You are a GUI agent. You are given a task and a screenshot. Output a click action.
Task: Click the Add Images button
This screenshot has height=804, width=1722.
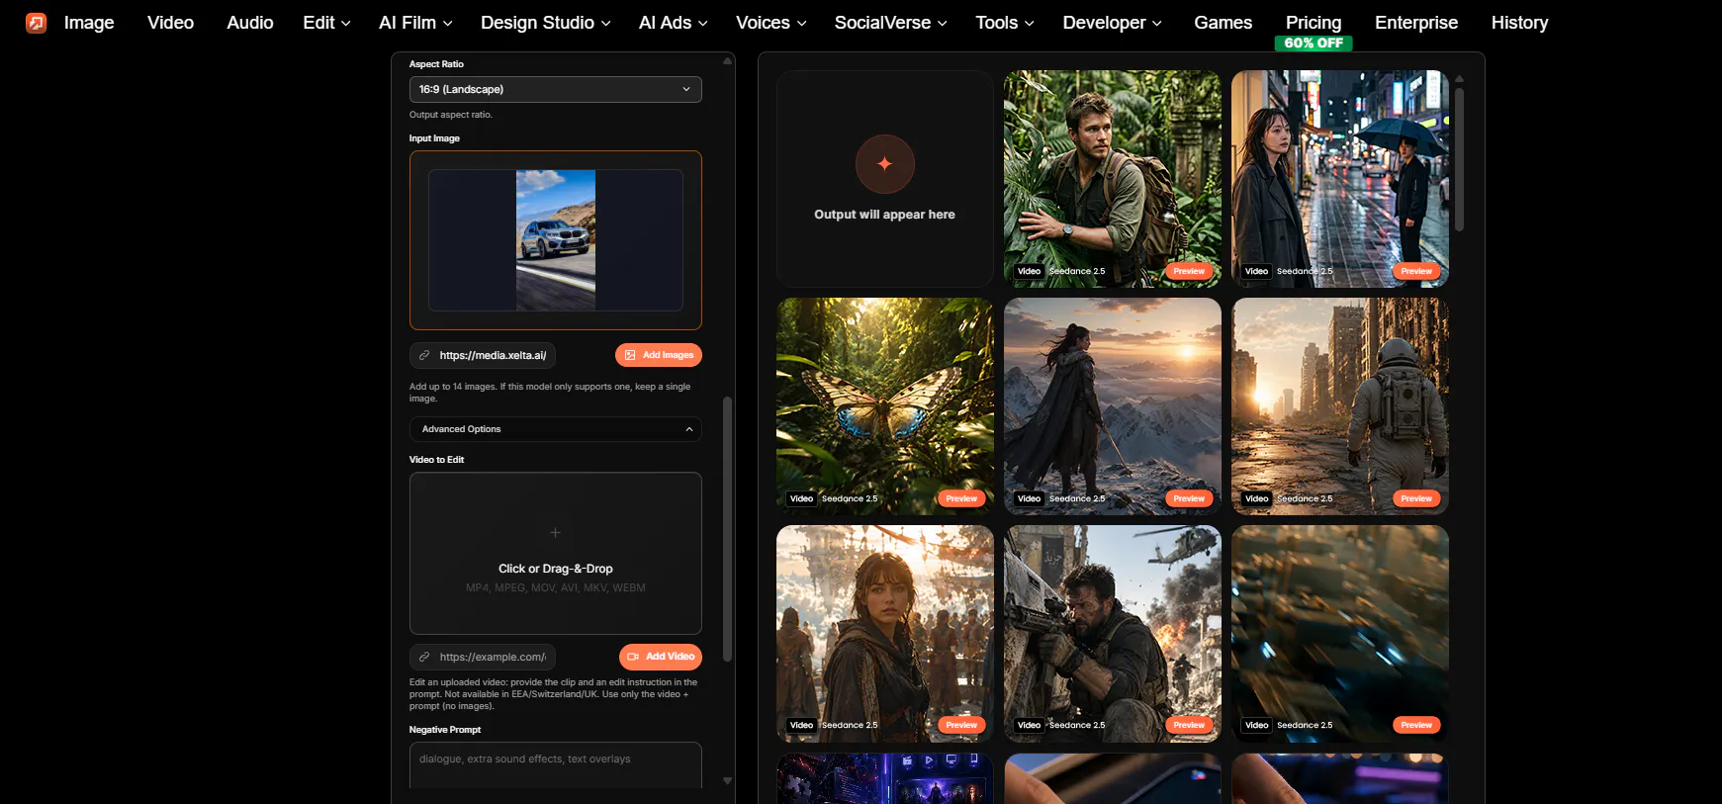click(x=659, y=355)
